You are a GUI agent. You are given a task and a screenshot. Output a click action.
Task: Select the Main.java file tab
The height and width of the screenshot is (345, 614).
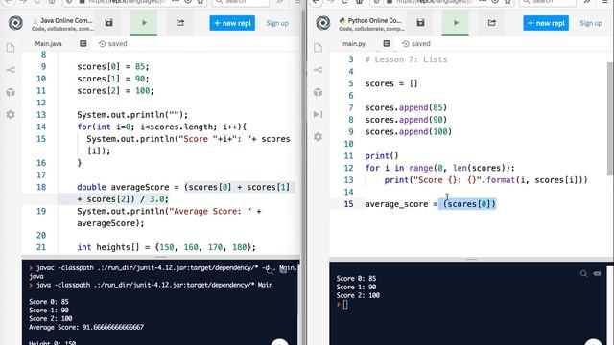pyautogui.click(x=49, y=44)
